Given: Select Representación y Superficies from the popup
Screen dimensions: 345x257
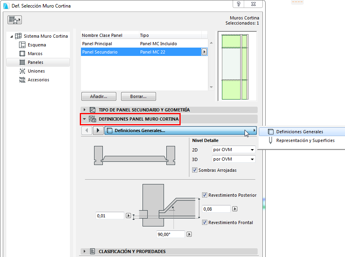Looking at the screenshot, I should (x=306, y=140).
